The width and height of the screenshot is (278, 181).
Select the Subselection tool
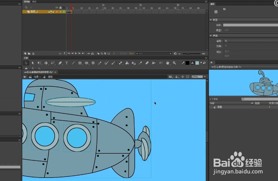(33, 63)
